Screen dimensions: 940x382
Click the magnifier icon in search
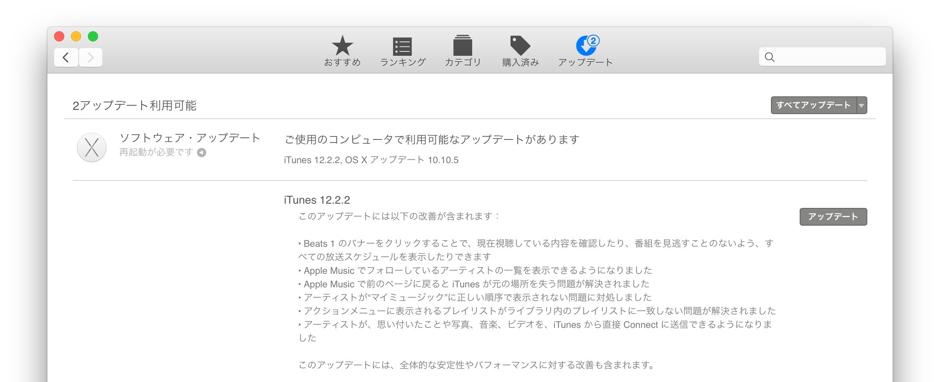[770, 57]
